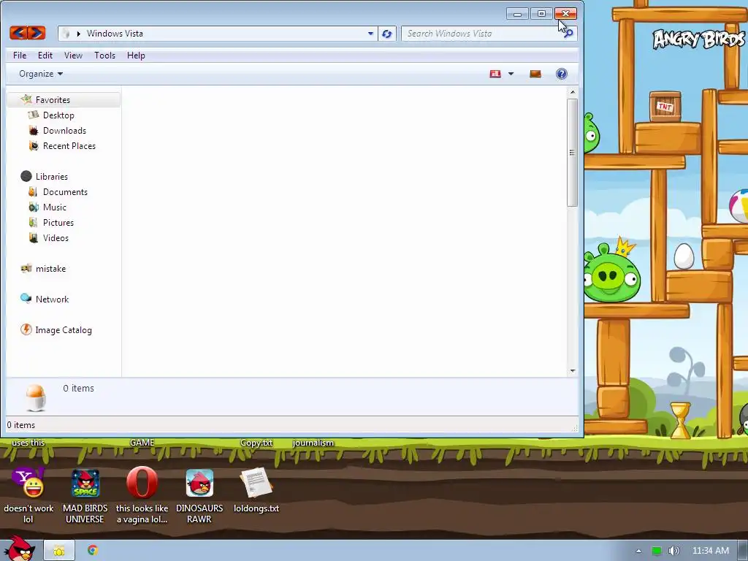Click the Show desktop strip

(x=743, y=551)
